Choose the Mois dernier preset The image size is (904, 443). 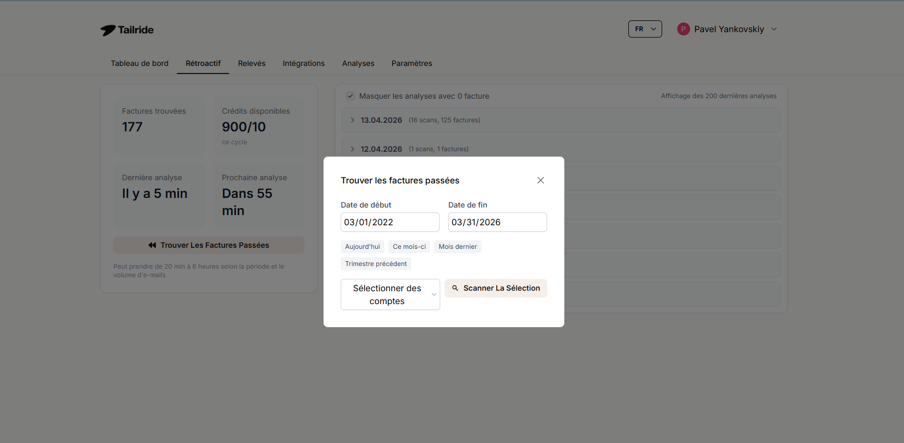457,247
